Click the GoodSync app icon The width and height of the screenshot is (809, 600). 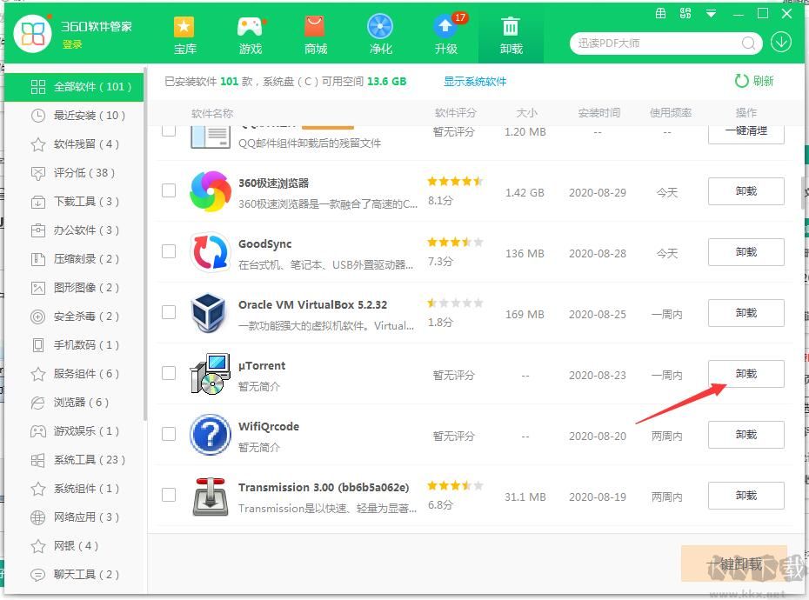[210, 252]
